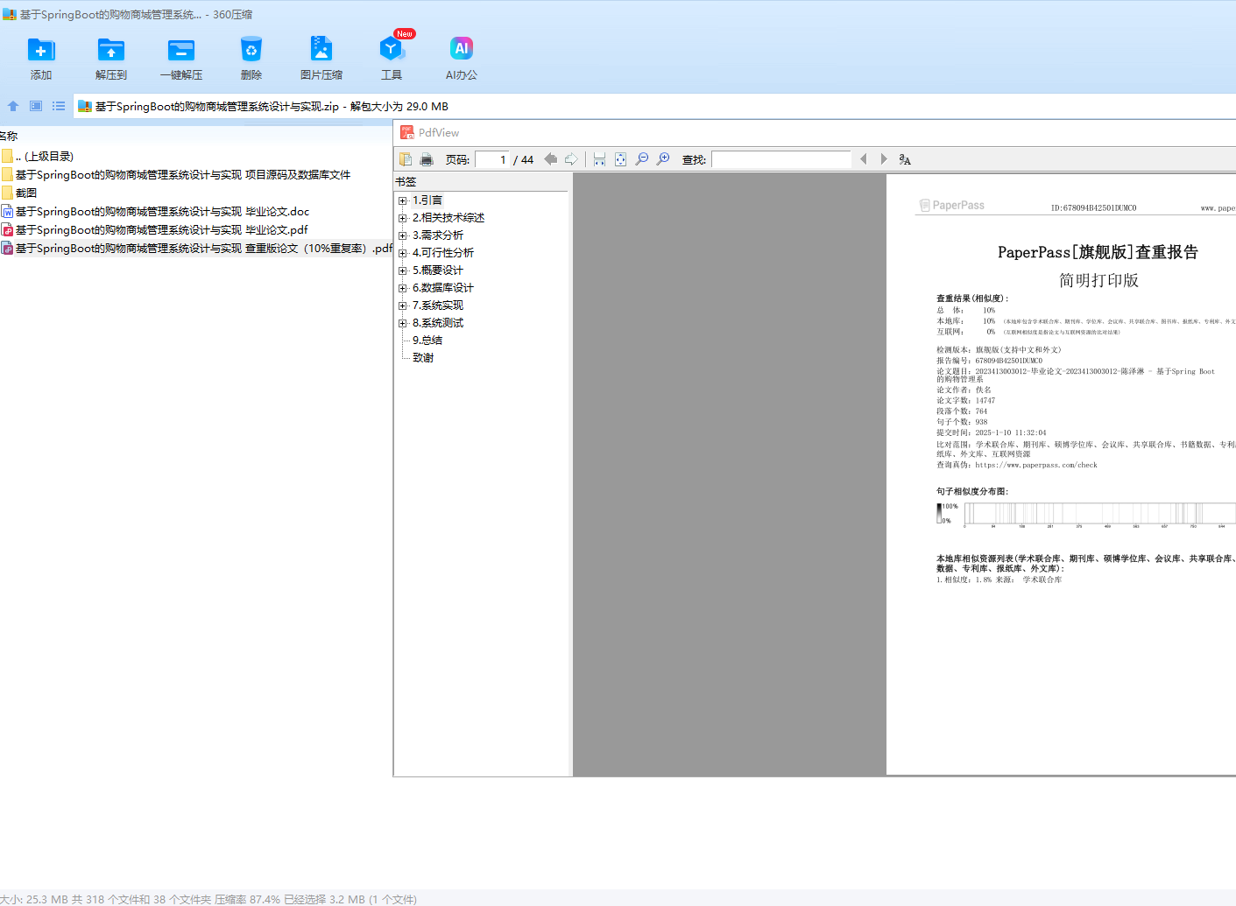Select the 2.相关技术综述 bookmark
This screenshot has height=906, width=1236.
pyautogui.click(x=448, y=218)
